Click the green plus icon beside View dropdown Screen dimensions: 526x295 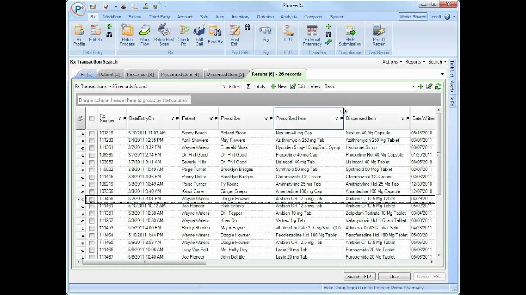[420, 86]
